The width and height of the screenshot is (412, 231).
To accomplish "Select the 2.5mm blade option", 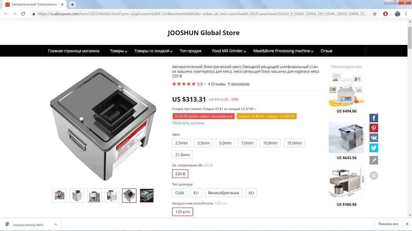I will pyautogui.click(x=182, y=143).
